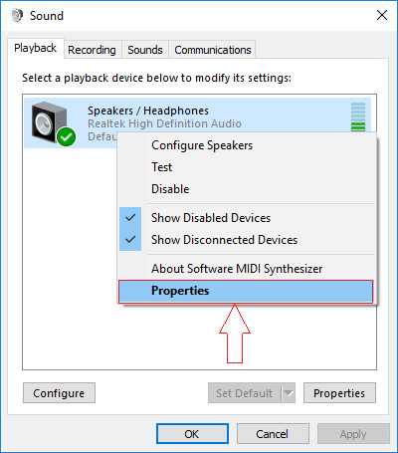Open Set Default dropdown arrow

click(x=289, y=393)
